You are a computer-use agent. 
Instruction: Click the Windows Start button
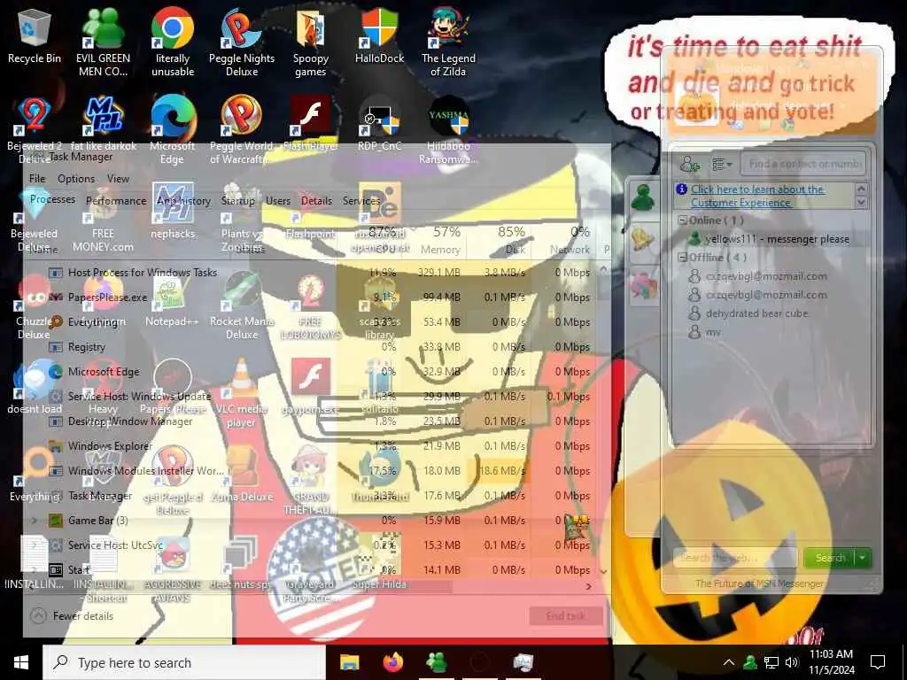[21, 662]
